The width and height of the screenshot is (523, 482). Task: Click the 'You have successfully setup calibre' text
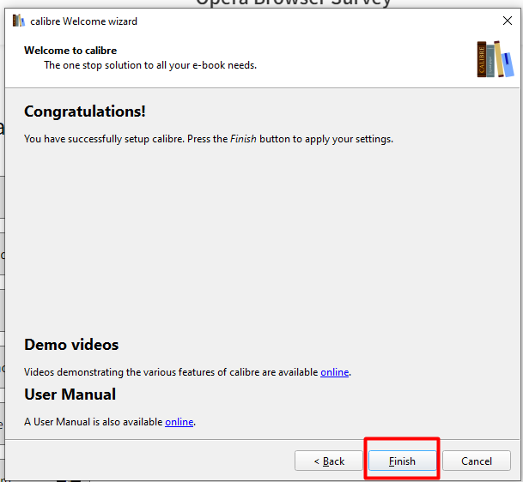[x=209, y=139]
